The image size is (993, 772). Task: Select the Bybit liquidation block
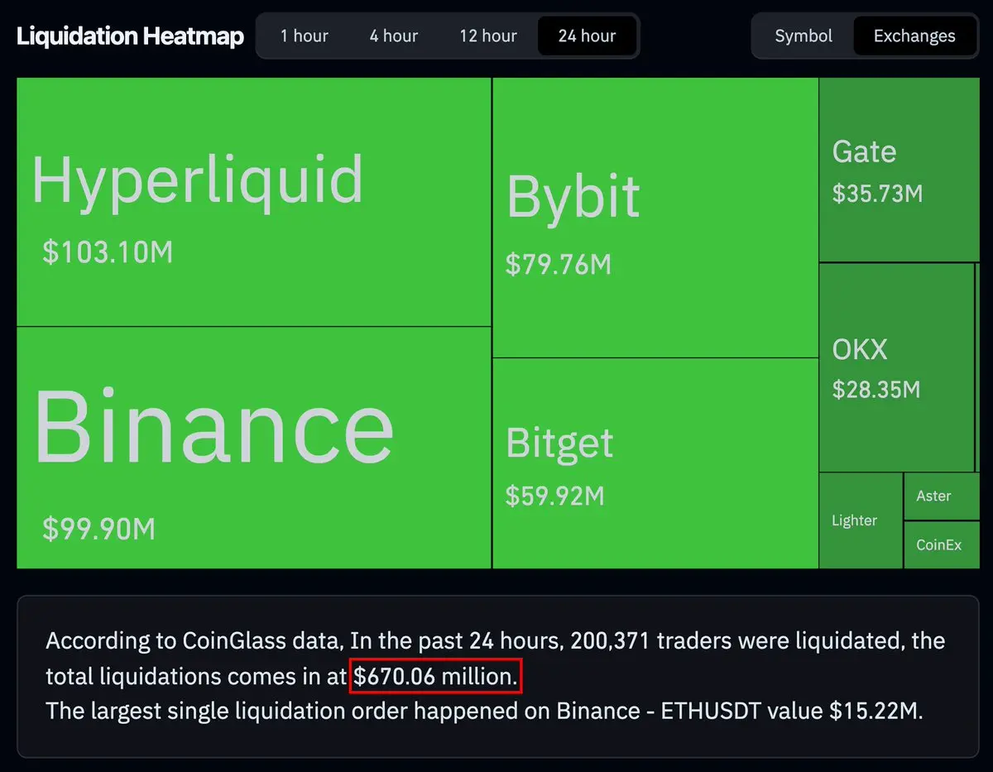tap(655, 218)
